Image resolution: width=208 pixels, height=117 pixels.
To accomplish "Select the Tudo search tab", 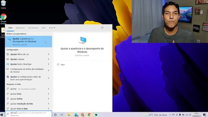I will pyautogui.click(x=10, y=28).
